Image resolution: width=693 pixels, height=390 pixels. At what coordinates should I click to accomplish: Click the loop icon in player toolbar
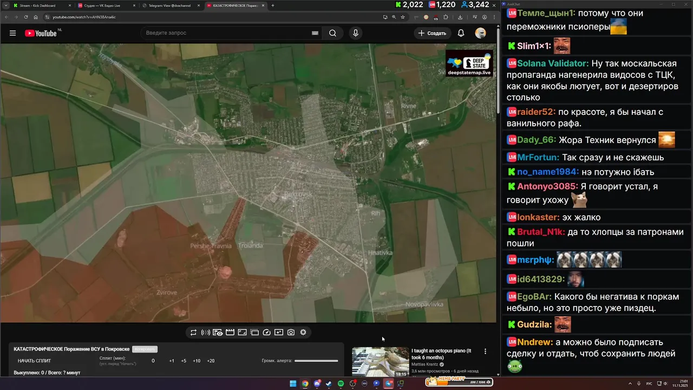[x=193, y=332]
